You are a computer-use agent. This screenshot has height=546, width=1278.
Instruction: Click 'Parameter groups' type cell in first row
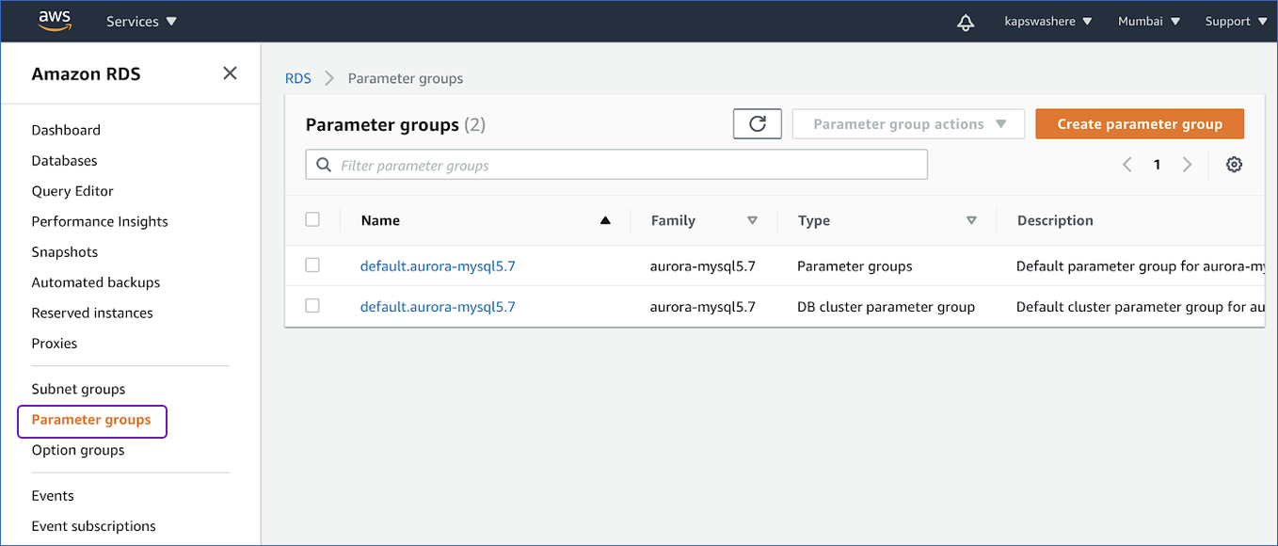tap(855, 265)
